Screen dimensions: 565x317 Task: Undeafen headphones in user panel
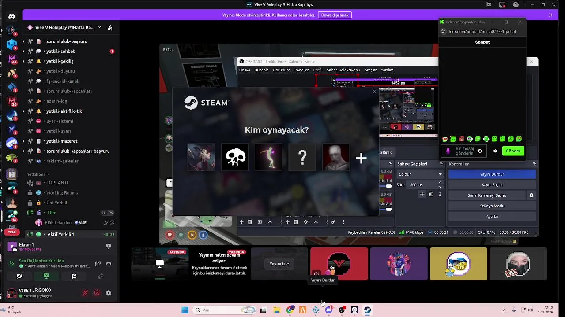point(97,293)
